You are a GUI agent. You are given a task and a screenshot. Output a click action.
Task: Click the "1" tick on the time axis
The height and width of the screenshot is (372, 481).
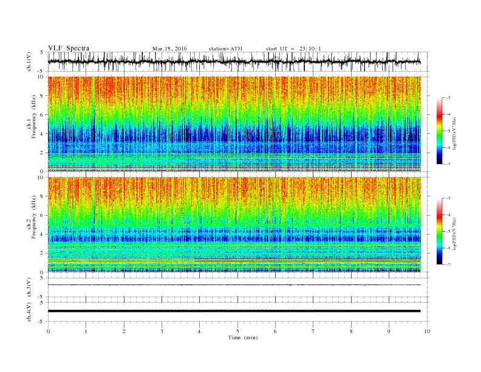coord(86,331)
